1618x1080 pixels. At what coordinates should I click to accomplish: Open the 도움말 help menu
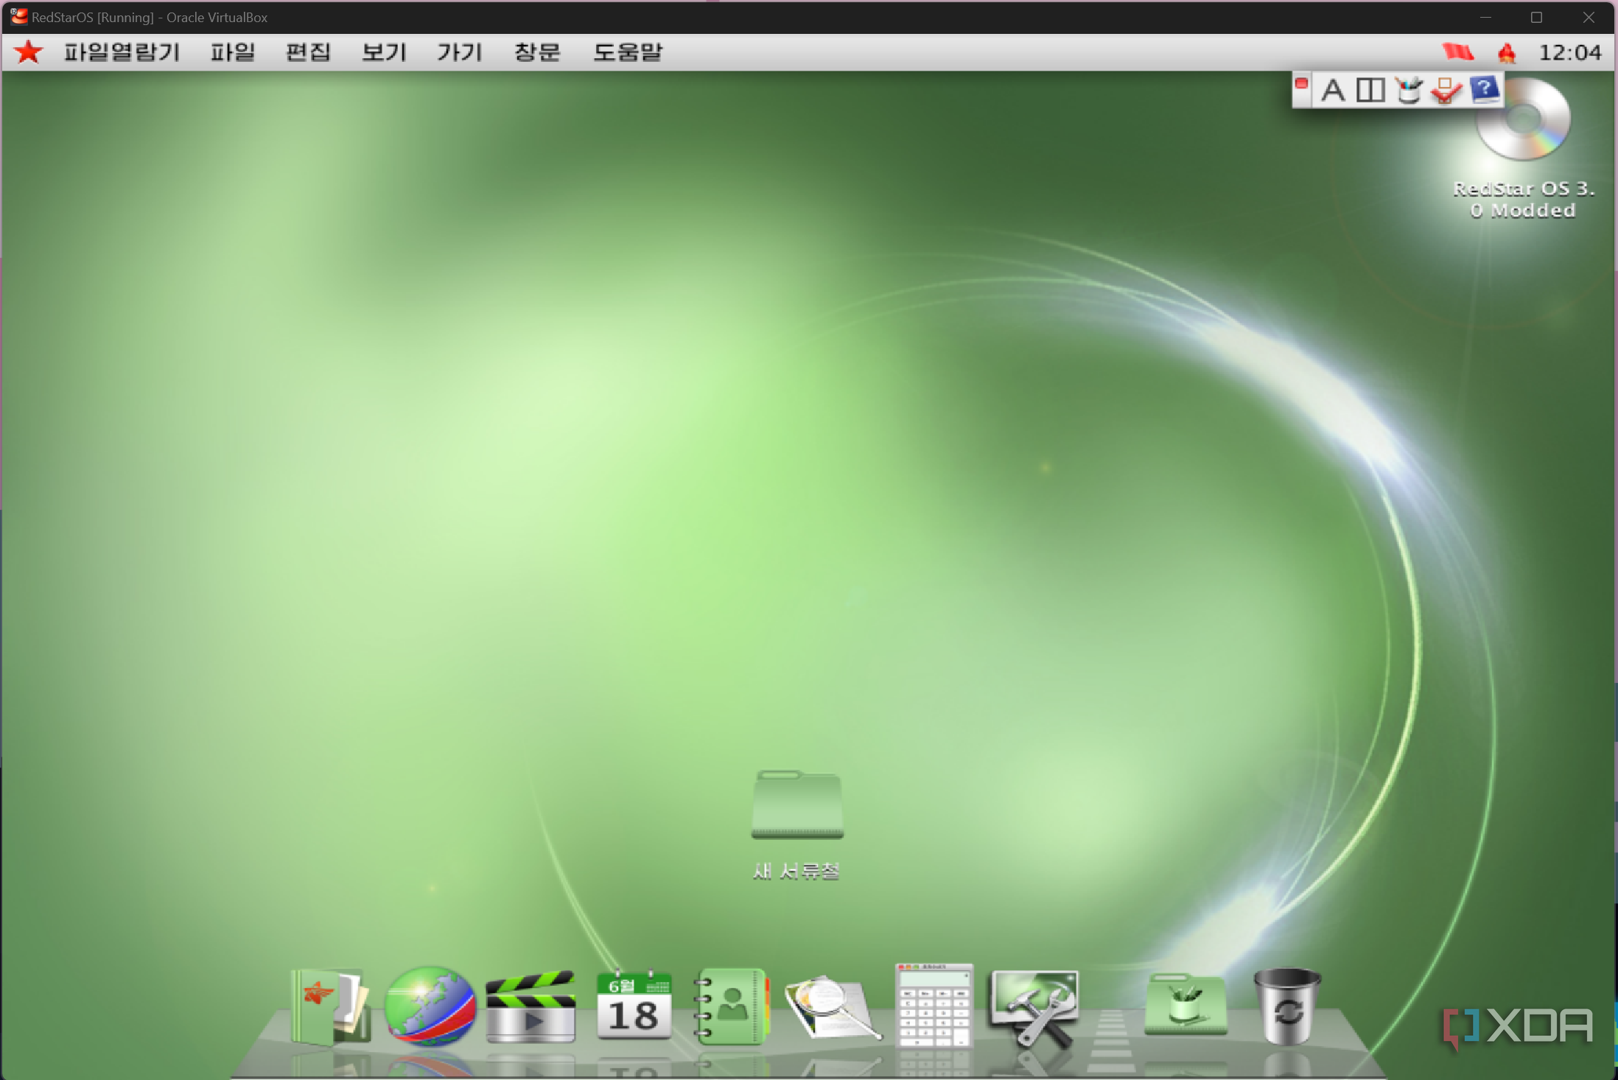tap(628, 52)
